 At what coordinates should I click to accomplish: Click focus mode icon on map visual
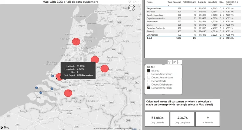click(x=135, y=2)
